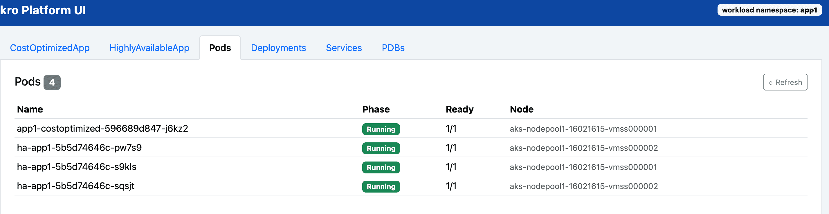This screenshot has height=214, width=829.
Task: Select the Pods tab
Action: coord(220,48)
